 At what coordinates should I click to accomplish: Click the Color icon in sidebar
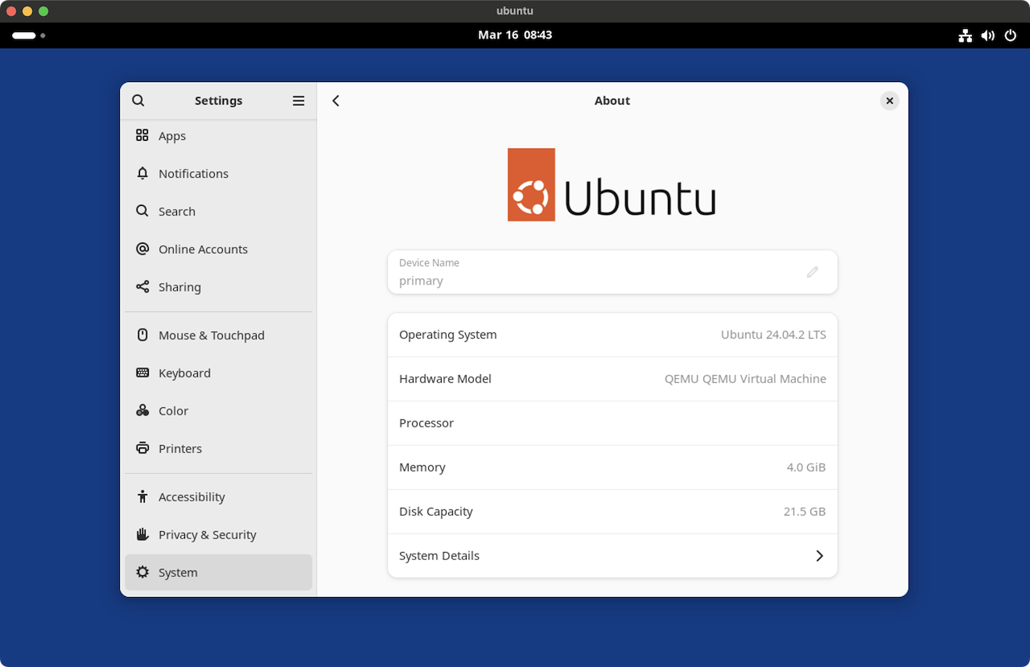tap(142, 410)
